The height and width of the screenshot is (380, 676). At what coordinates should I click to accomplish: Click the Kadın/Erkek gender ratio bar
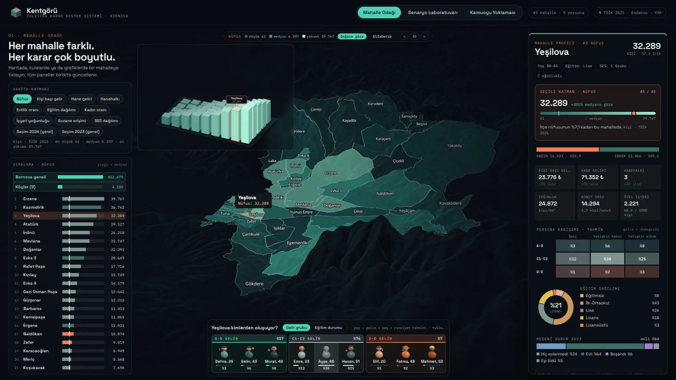pos(597,149)
